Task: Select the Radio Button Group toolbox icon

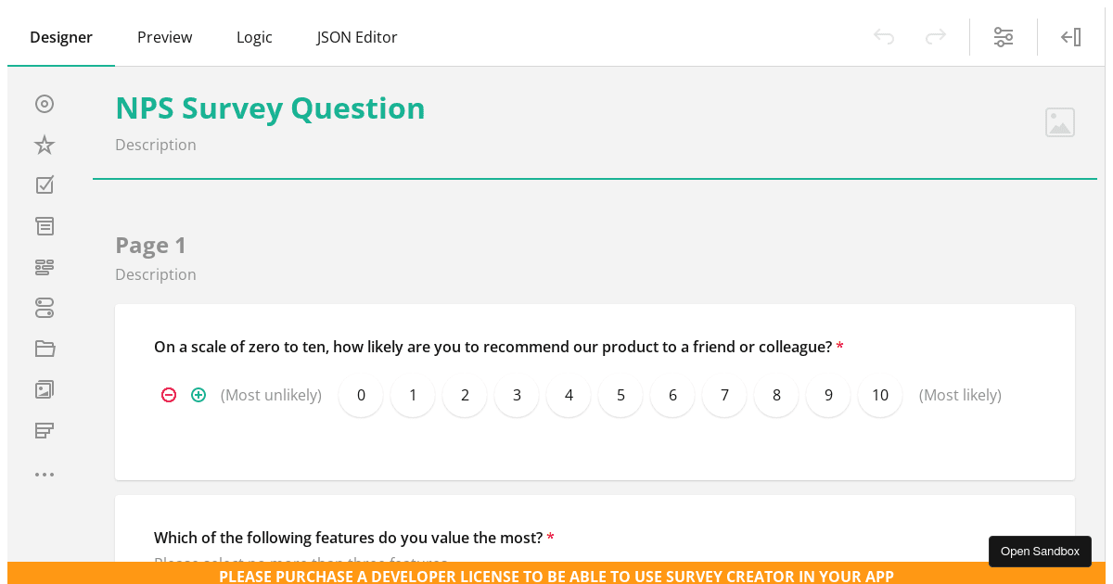Action: point(45,104)
